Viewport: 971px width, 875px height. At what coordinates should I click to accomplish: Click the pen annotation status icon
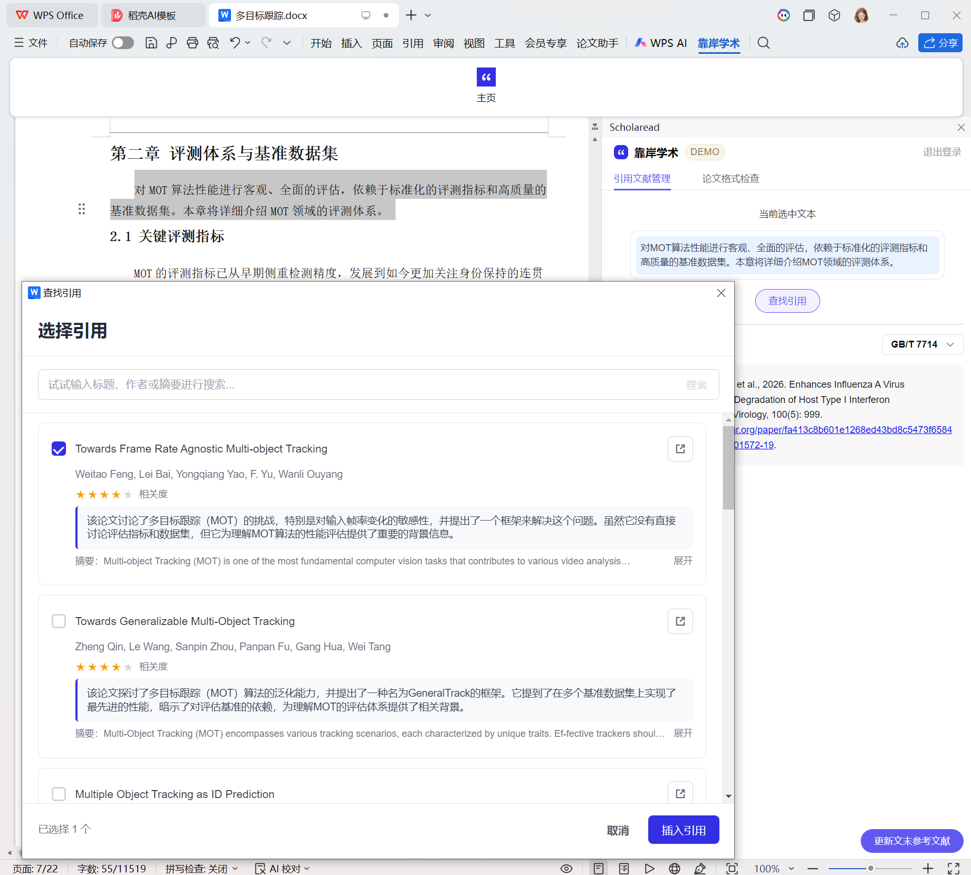coord(700,869)
